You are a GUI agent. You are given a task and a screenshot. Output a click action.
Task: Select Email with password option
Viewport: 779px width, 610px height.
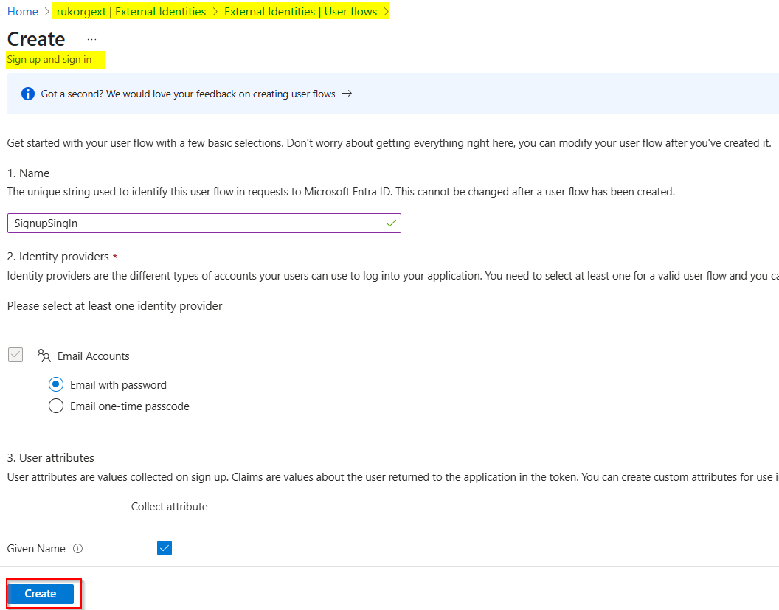tap(56, 384)
